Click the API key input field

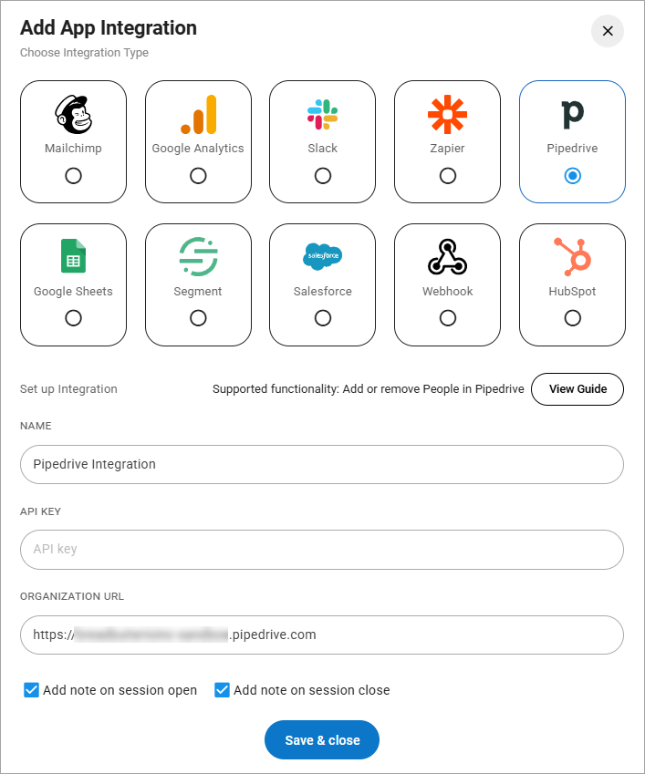pos(321,550)
